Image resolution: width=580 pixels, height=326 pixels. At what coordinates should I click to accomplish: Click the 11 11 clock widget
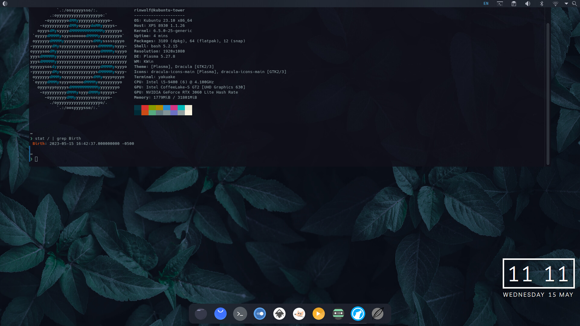click(538, 273)
